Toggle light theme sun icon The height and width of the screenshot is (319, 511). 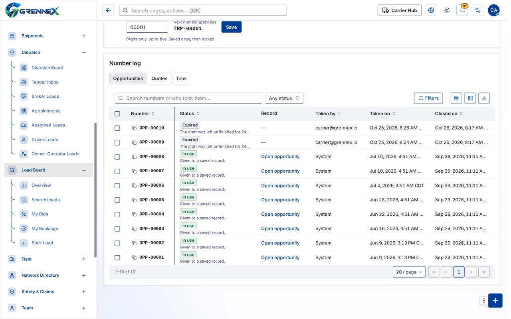[x=447, y=10]
